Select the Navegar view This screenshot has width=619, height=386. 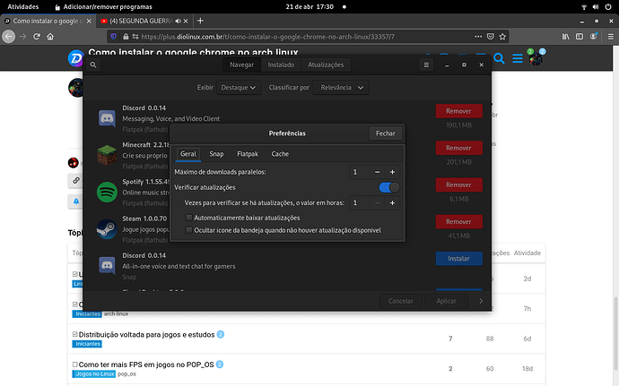(x=241, y=65)
